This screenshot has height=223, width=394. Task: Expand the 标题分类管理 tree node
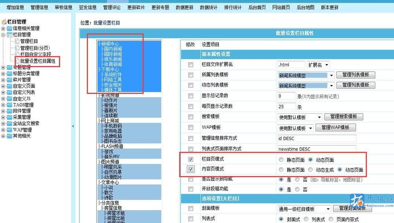point(3,74)
